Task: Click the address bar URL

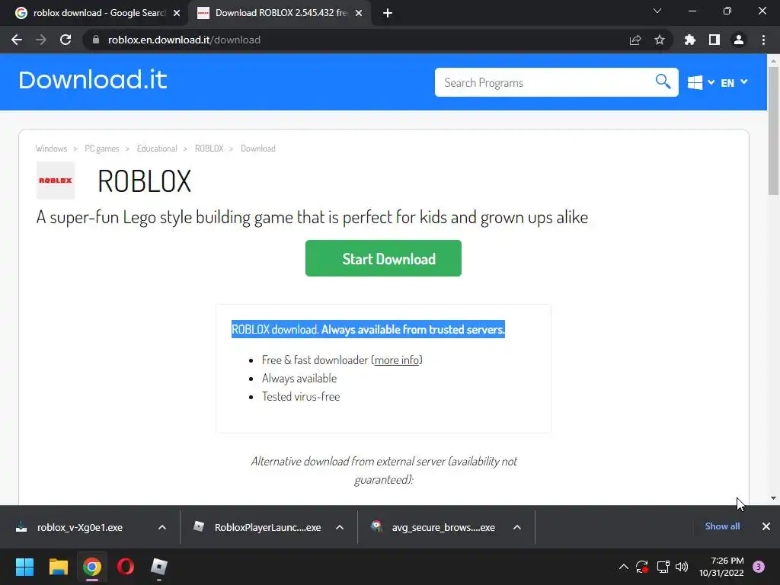Action: pyautogui.click(x=184, y=40)
